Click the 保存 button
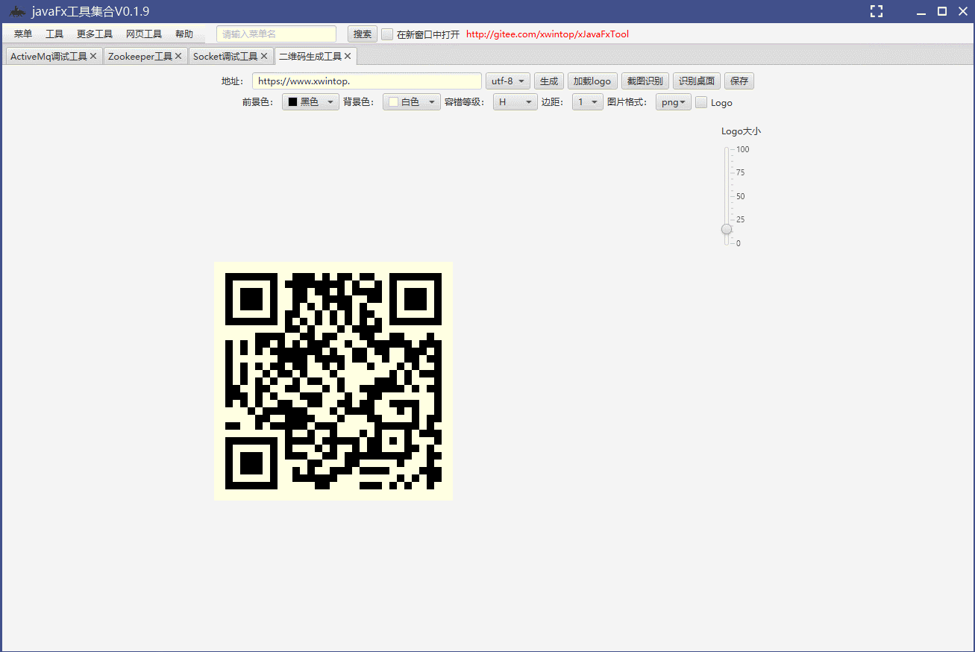 coord(739,81)
